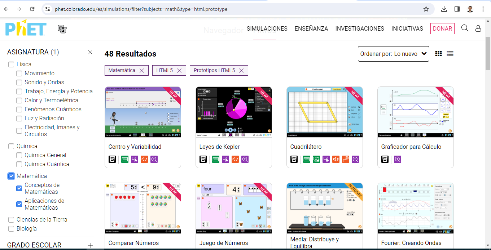Click the interactive highlights cursor icon on Cuadrilátero
This screenshot has width=491, height=250.
(x=326, y=159)
